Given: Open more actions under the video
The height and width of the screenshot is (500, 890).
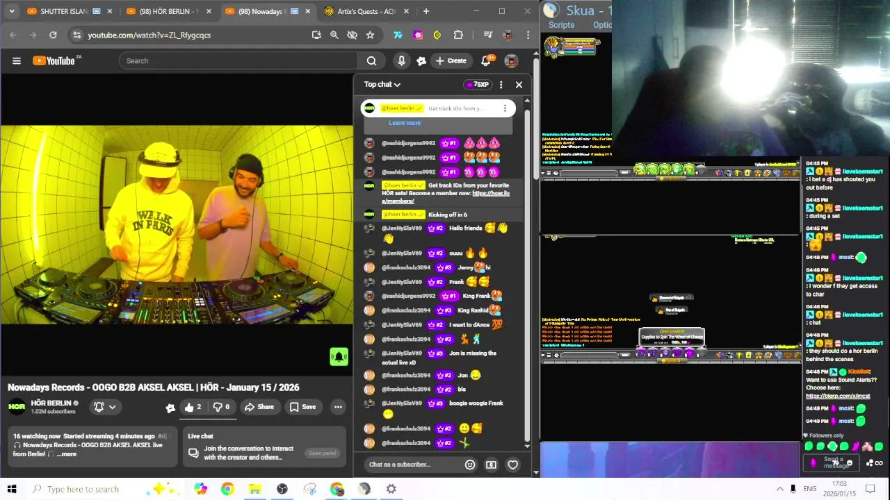Looking at the screenshot, I should tap(338, 407).
